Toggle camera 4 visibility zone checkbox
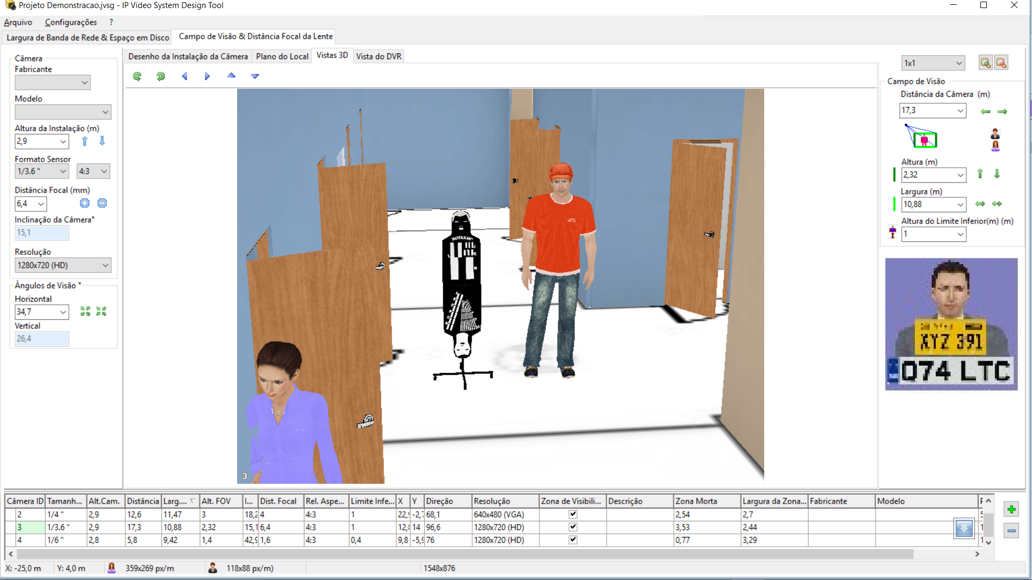Viewport: 1032px width, 580px height. [x=573, y=540]
